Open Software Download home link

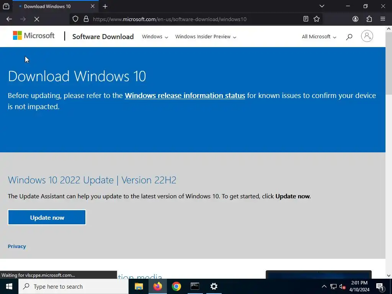tap(103, 36)
